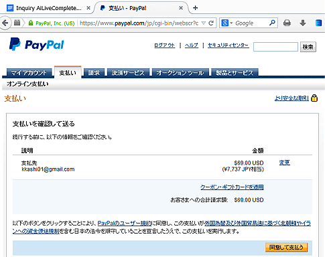Open a new tab with plus button
The width and height of the screenshot is (325, 257).
coord(196,8)
